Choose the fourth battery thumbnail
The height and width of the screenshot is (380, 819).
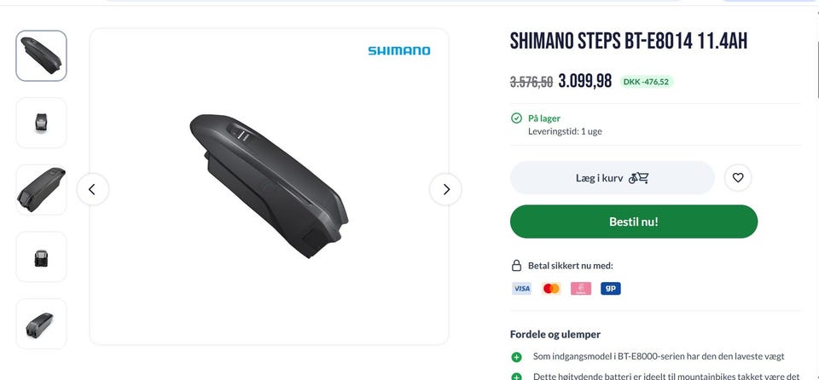click(41, 256)
